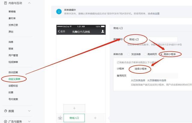
Task: Open 发表记录 in sidebar
Action: tap(13, 25)
